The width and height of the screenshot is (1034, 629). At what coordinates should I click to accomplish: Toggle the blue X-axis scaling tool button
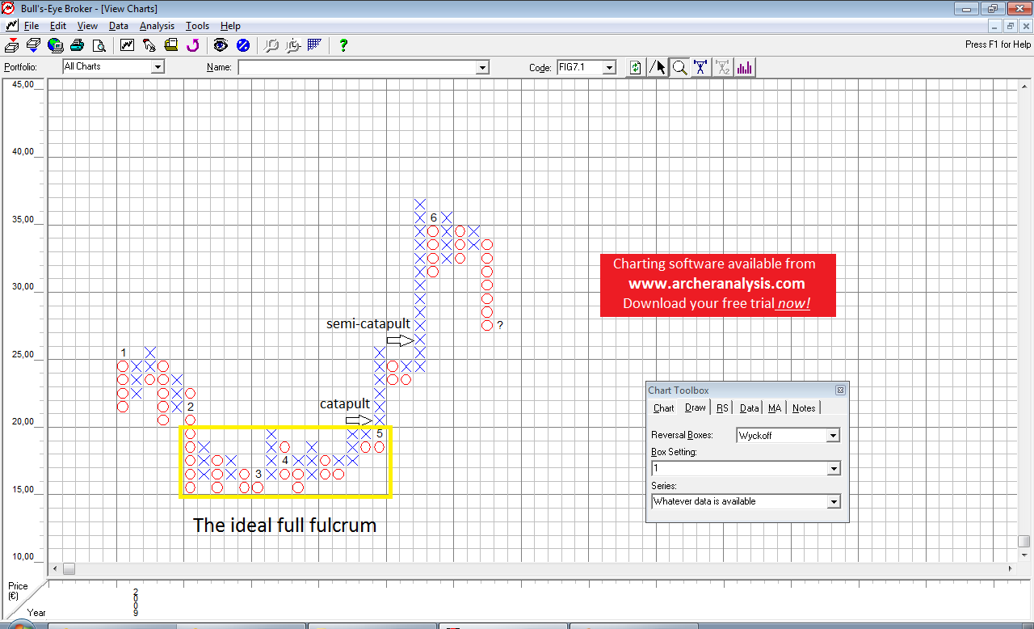[x=701, y=68]
